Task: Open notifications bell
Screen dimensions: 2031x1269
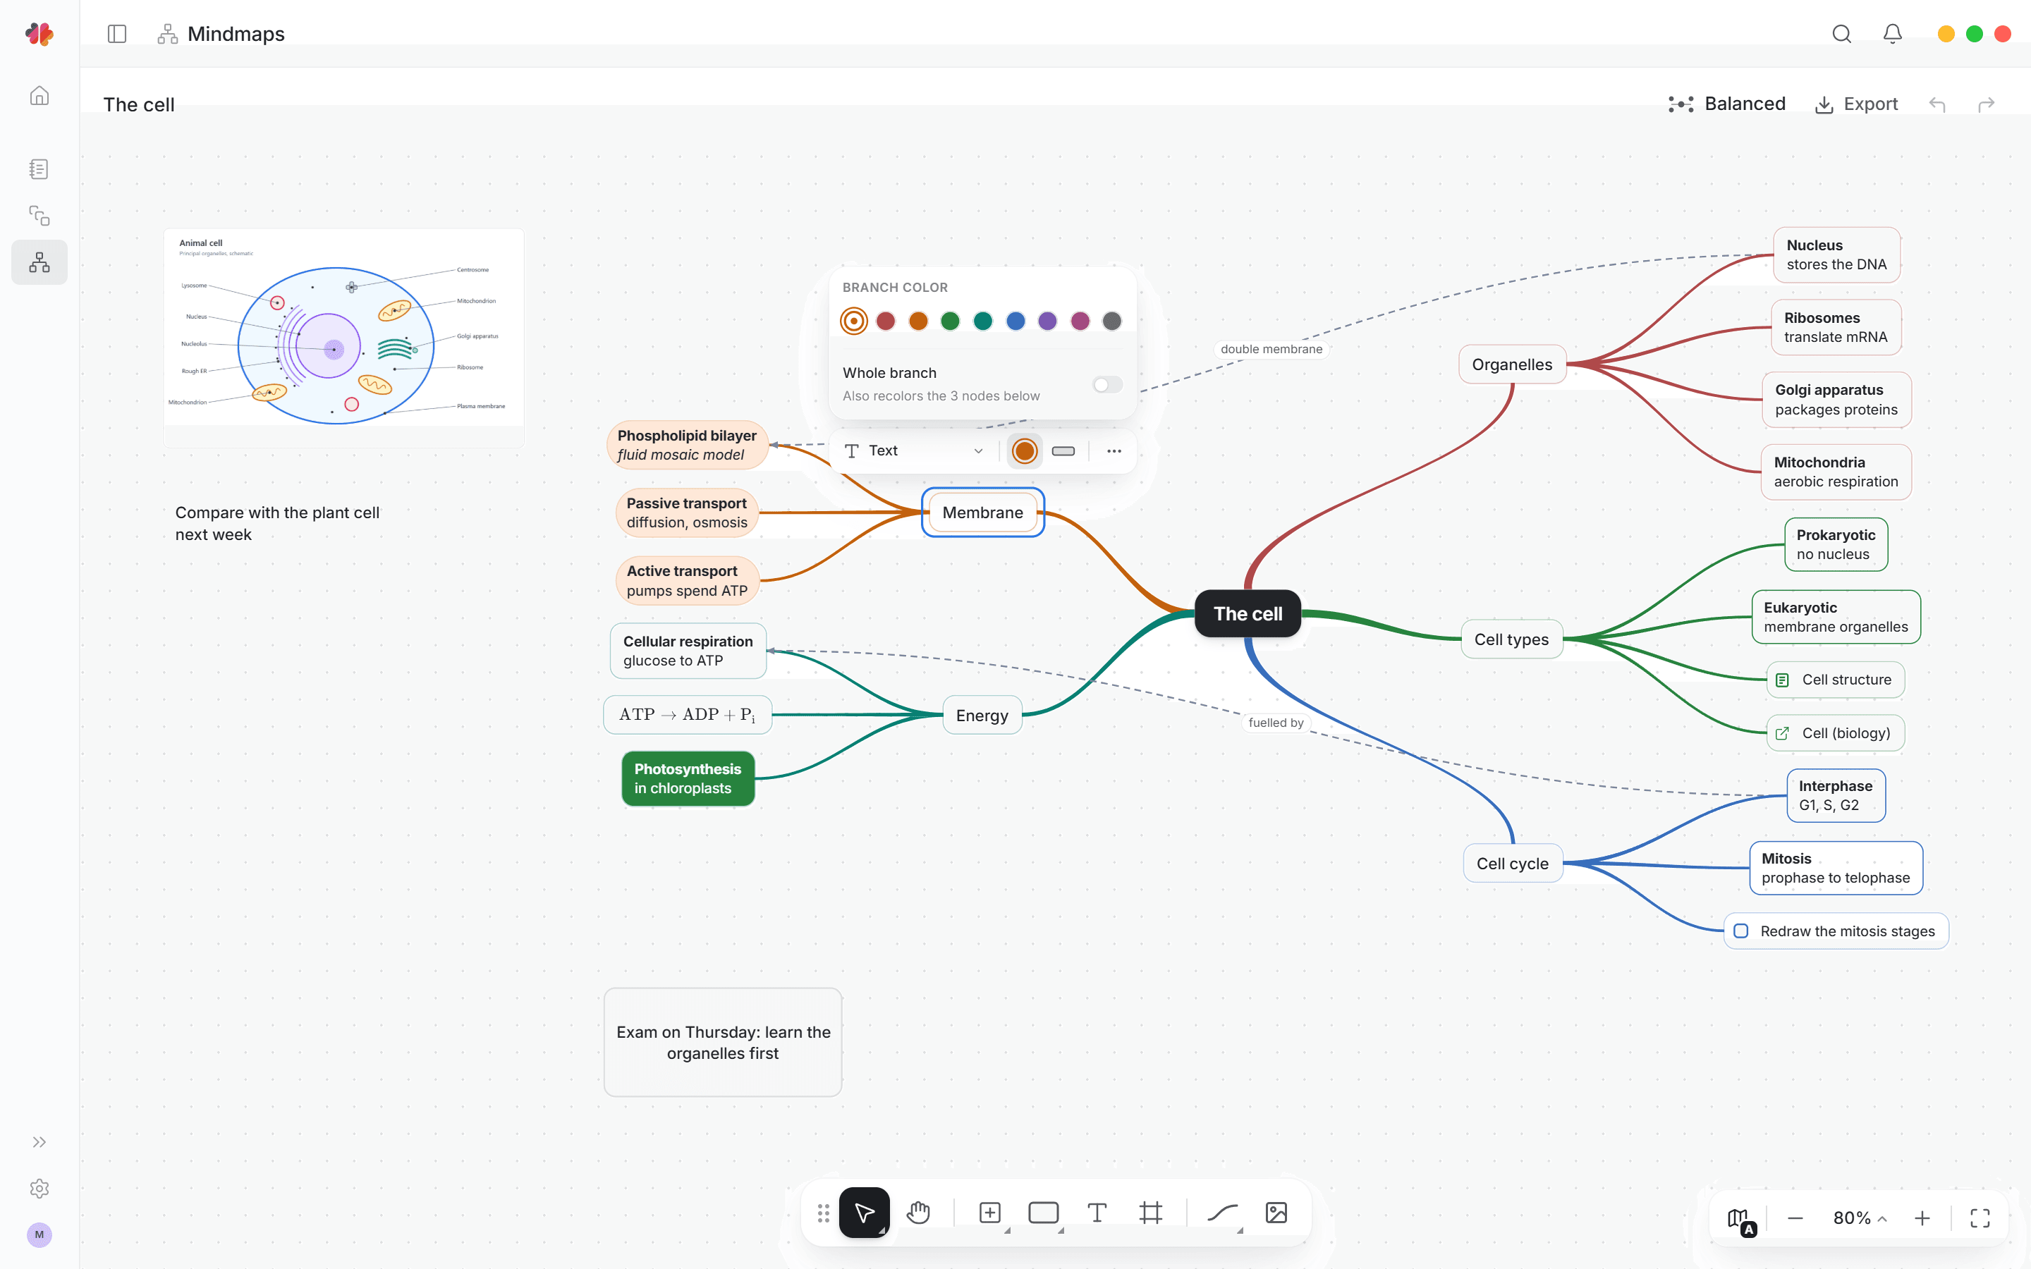Action: tap(1893, 34)
